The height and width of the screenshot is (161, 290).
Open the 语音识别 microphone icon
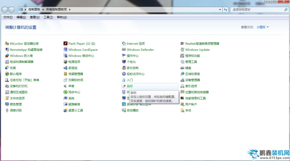click(x=7, y=111)
